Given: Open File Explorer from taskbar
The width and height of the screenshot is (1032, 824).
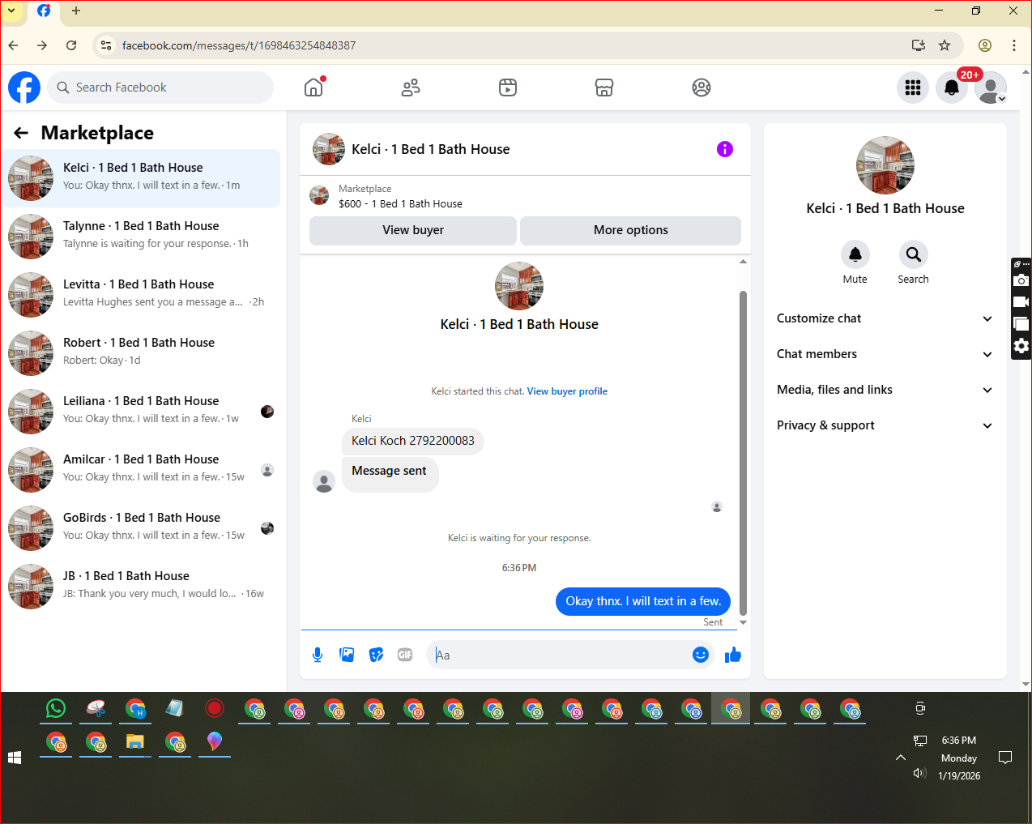Looking at the screenshot, I should point(135,742).
